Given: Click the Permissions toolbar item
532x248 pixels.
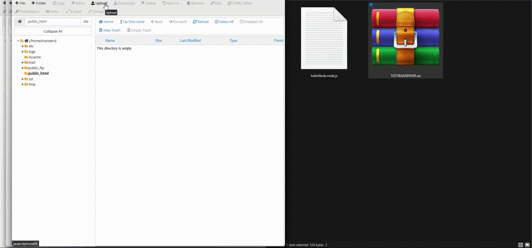Looking at the screenshot, I should point(27,12).
